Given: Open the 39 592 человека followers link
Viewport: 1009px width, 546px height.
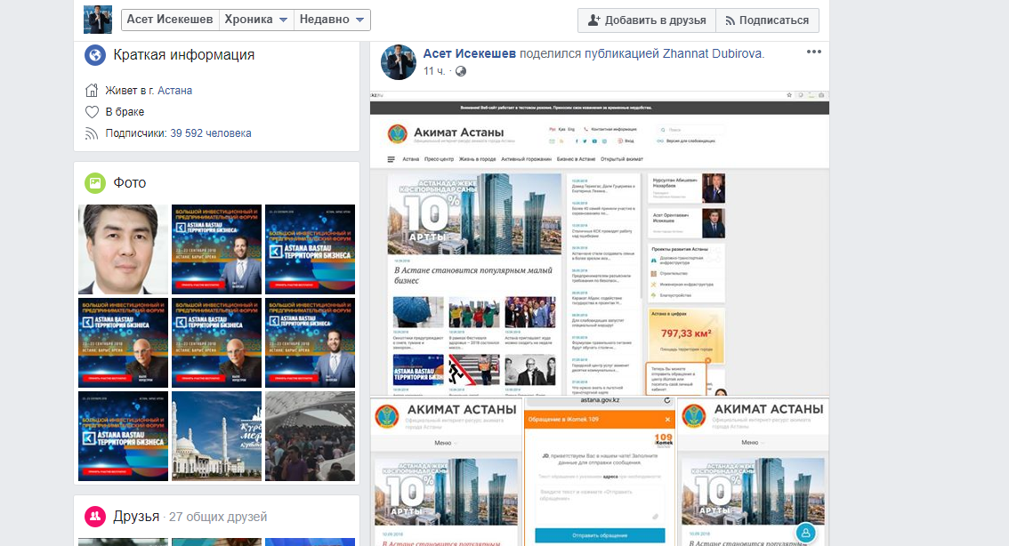Looking at the screenshot, I should pos(210,133).
